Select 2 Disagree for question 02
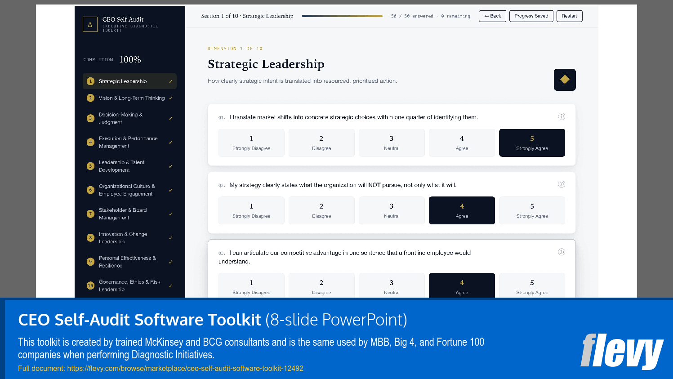The width and height of the screenshot is (673, 379). coord(321,210)
